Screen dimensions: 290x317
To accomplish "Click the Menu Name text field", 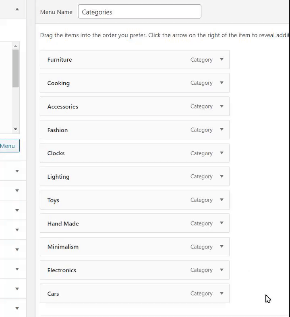I will (x=139, y=12).
